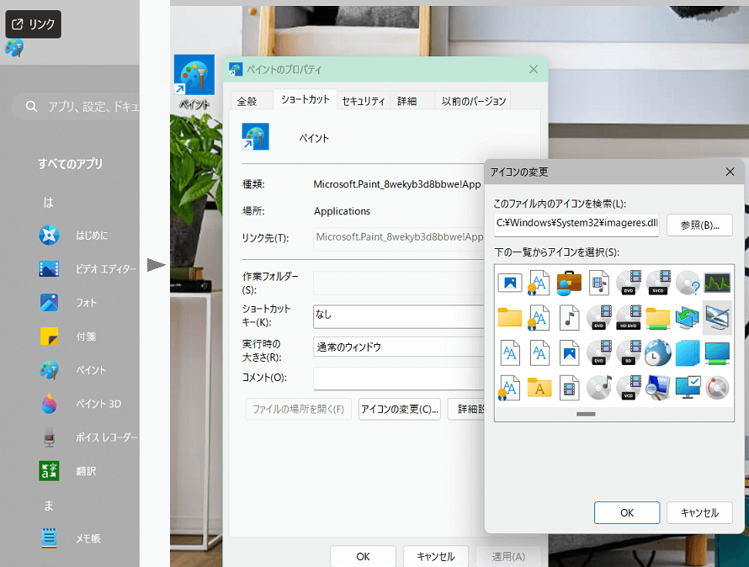Open the 以前のバージョン tab
749x567 pixels.
pyautogui.click(x=473, y=101)
